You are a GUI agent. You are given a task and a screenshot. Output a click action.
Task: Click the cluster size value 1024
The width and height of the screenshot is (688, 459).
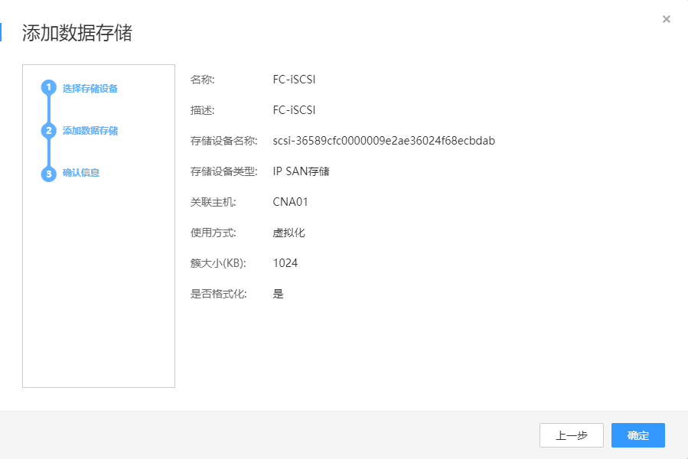(284, 262)
